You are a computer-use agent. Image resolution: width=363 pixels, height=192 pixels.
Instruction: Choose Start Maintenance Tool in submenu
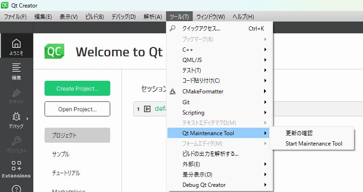tap(314, 144)
